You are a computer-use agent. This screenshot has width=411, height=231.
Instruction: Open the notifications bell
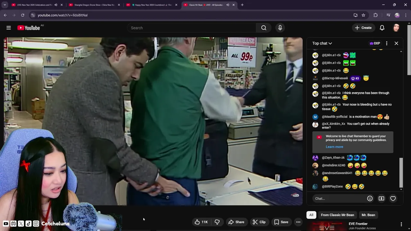pos(382,28)
